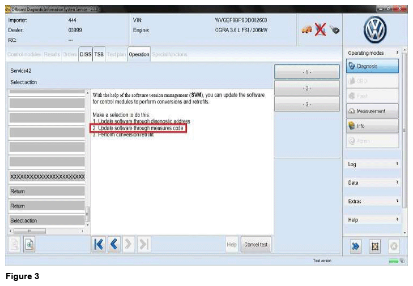Select the second Return entry in step list
413x286 pixels.
47,206
